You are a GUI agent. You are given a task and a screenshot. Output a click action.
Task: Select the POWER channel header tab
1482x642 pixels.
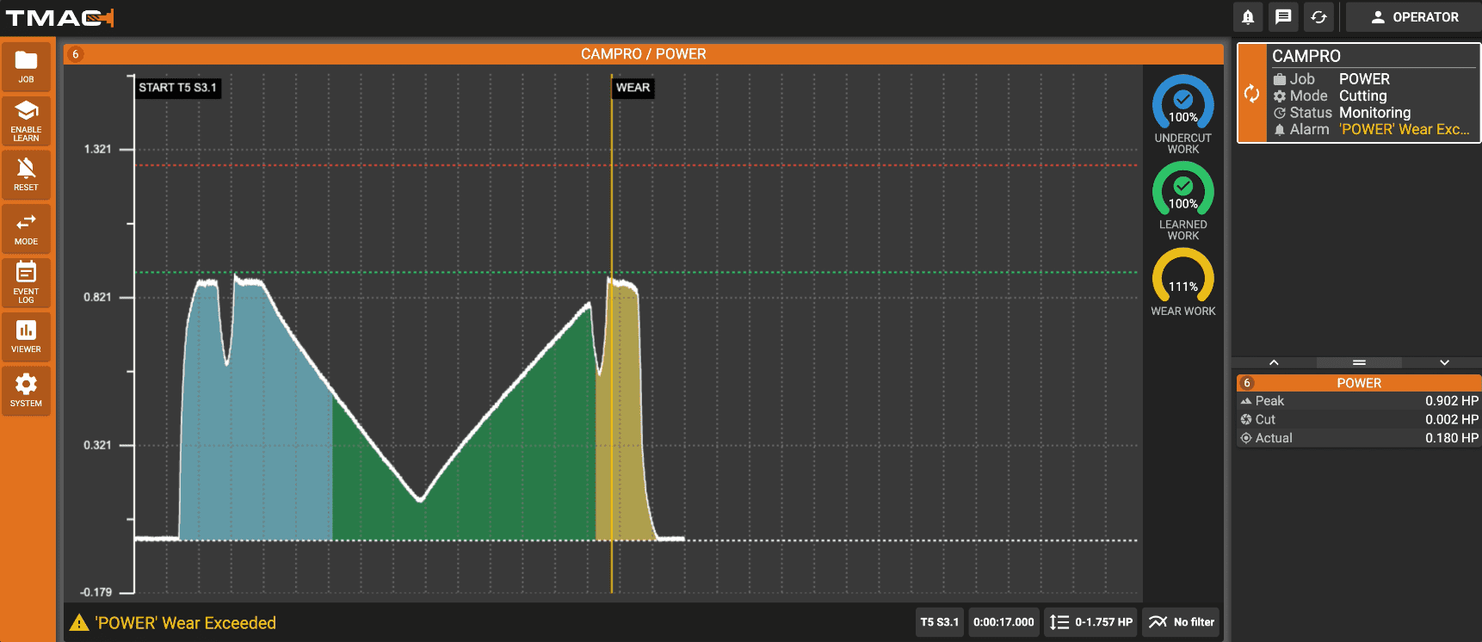pyautogui.click(x=1358, y=383)
